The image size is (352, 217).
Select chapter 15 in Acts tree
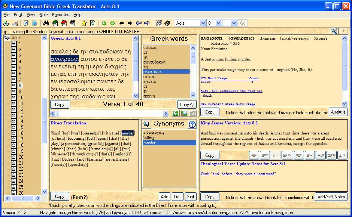tap(21, 127)
